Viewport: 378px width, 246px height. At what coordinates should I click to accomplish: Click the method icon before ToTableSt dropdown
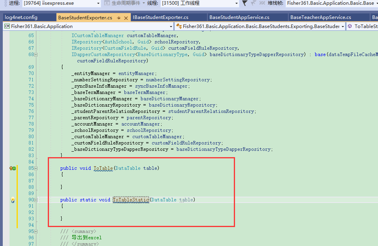point(350,26)
